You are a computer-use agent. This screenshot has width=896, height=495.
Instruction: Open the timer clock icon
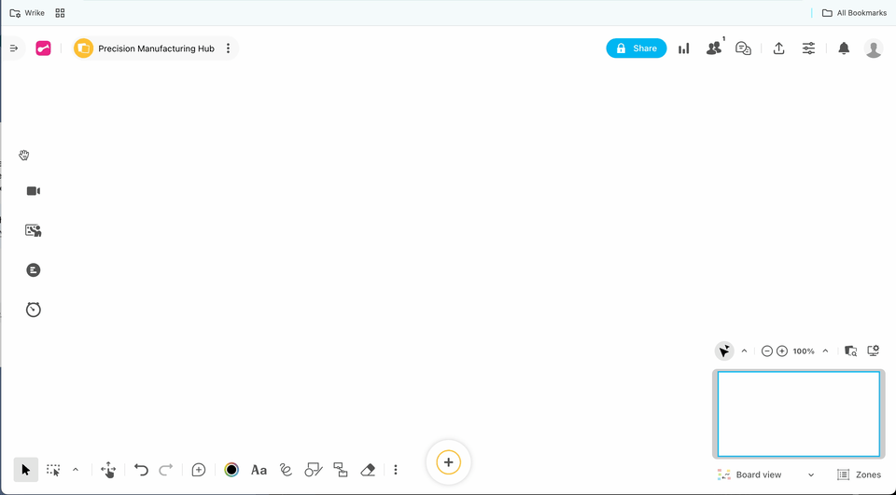click(34, 309)
